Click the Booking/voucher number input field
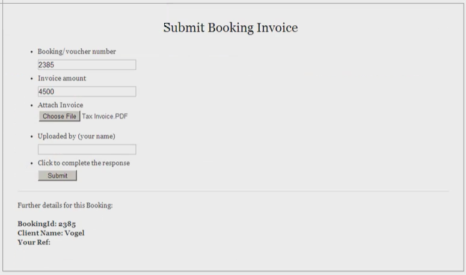Screen dimensions: 466x275 point(87,65)
